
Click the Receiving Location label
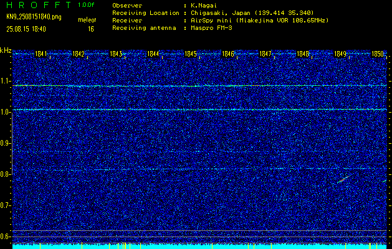point(146,12)
